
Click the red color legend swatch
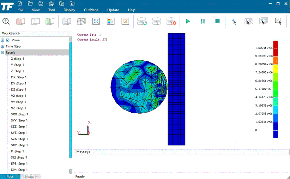276,48
